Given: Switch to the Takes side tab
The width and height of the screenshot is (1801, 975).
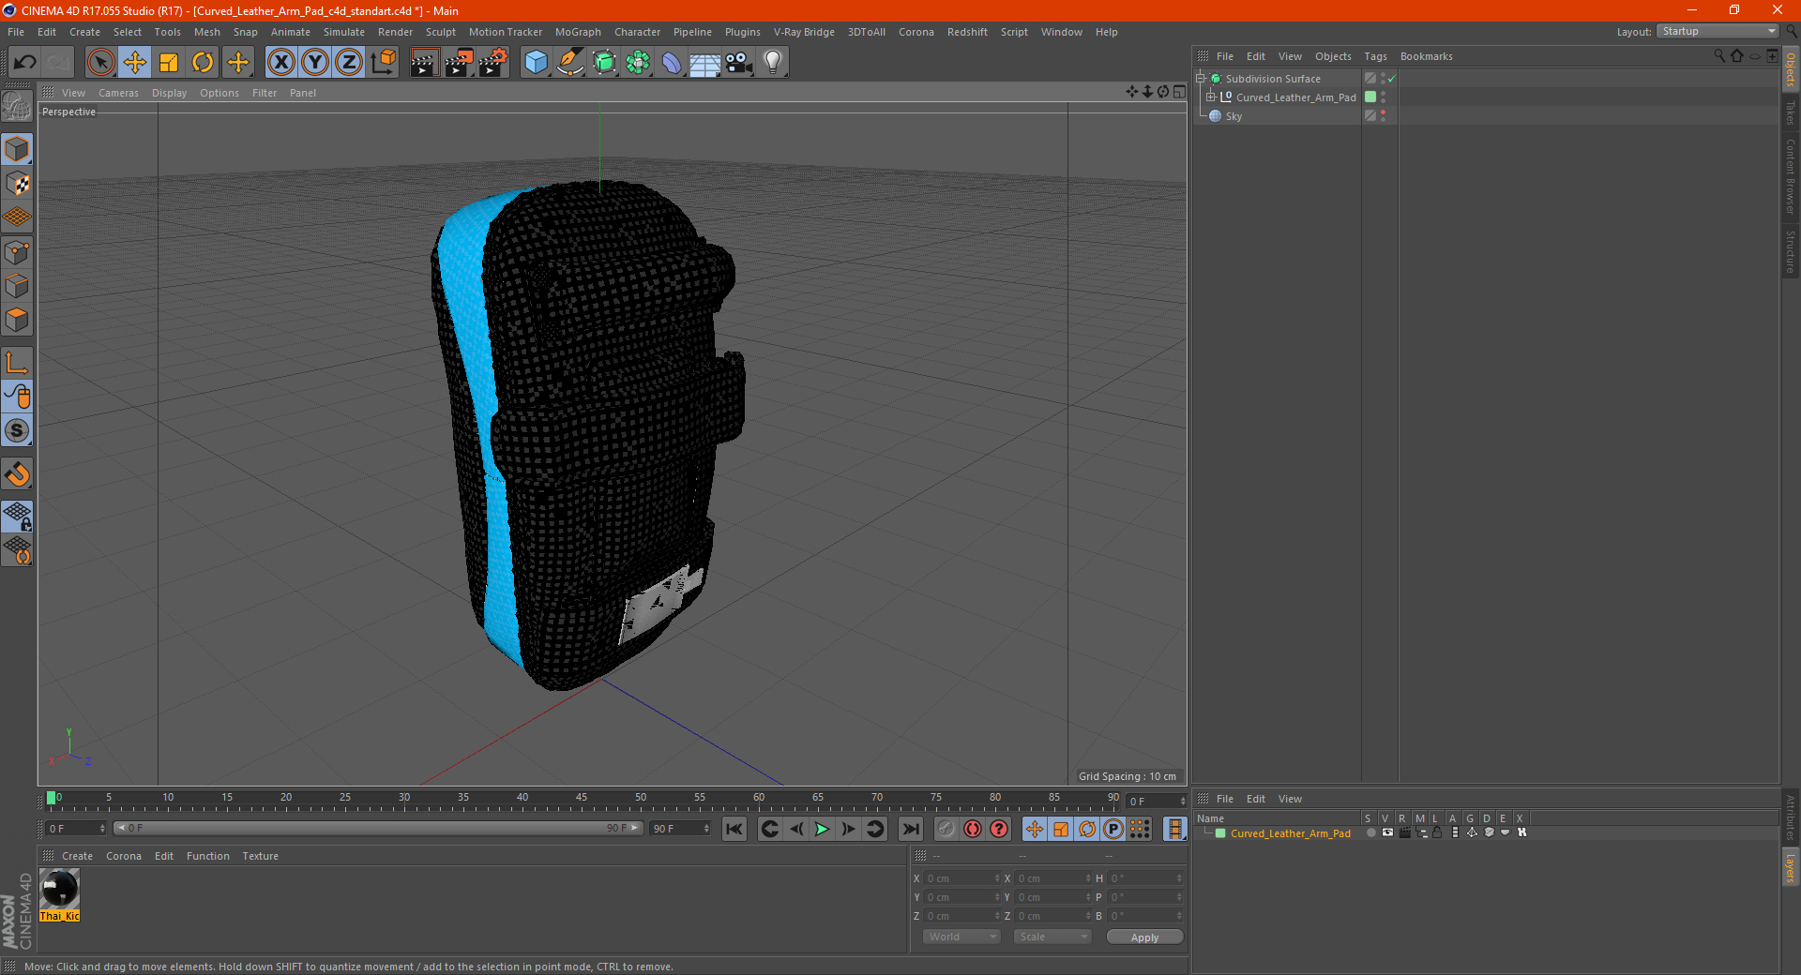Looking at the screenshot, I should point(1790,112).
